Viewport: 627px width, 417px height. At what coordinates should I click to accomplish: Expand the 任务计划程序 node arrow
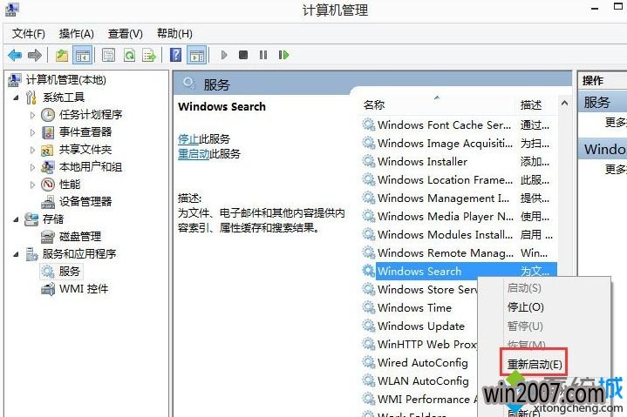(x=32, y=115)
